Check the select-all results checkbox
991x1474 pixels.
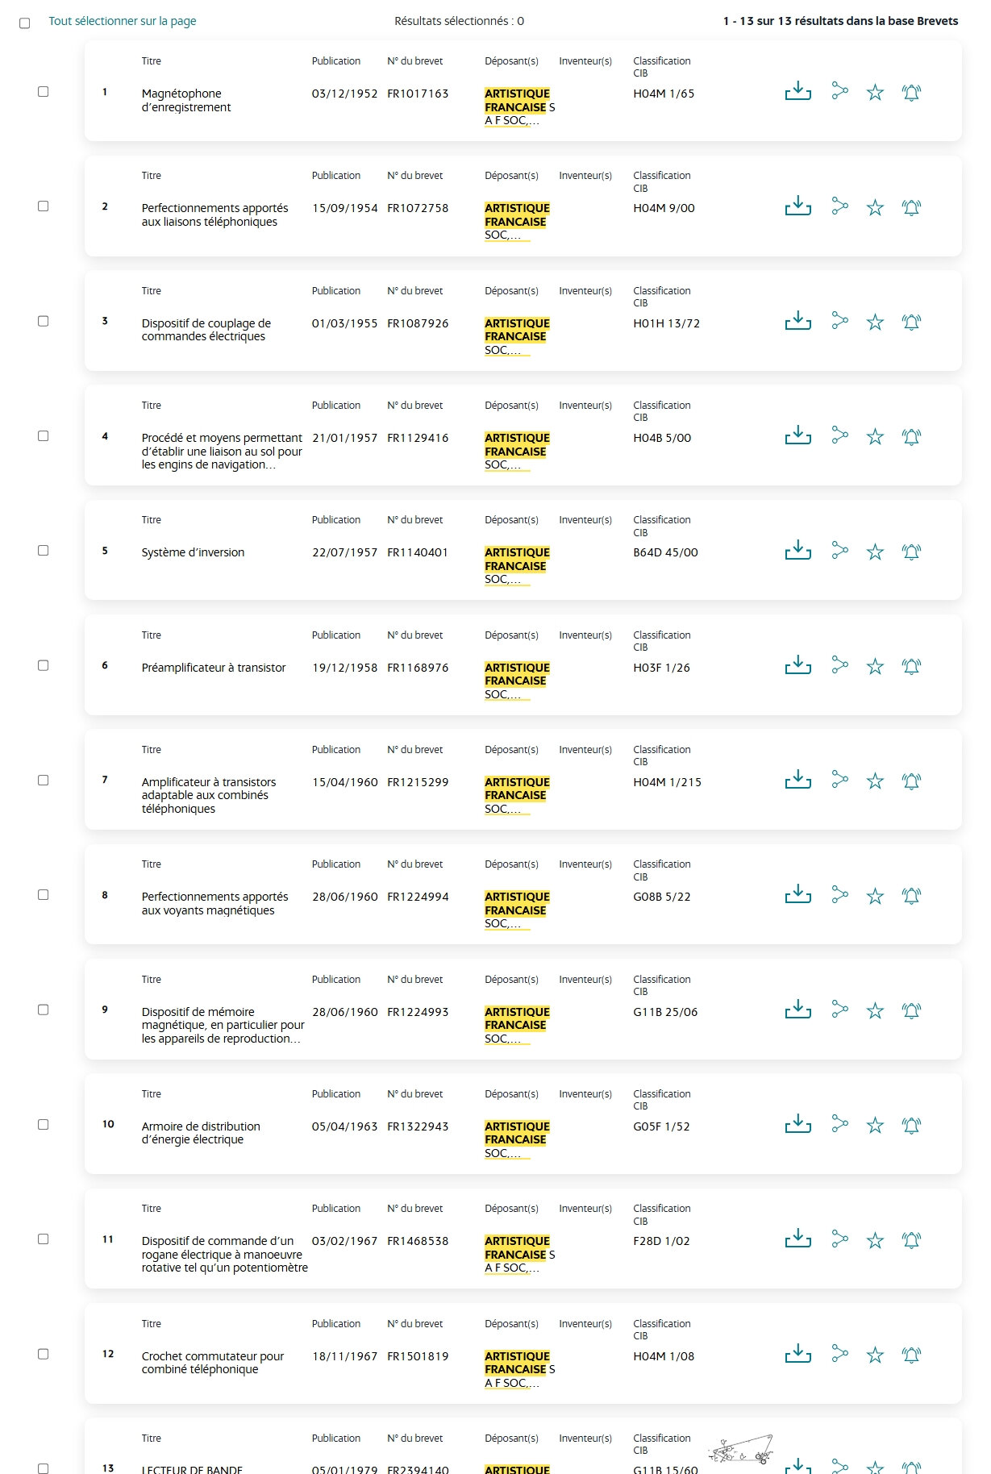click(x=25, y=23)
